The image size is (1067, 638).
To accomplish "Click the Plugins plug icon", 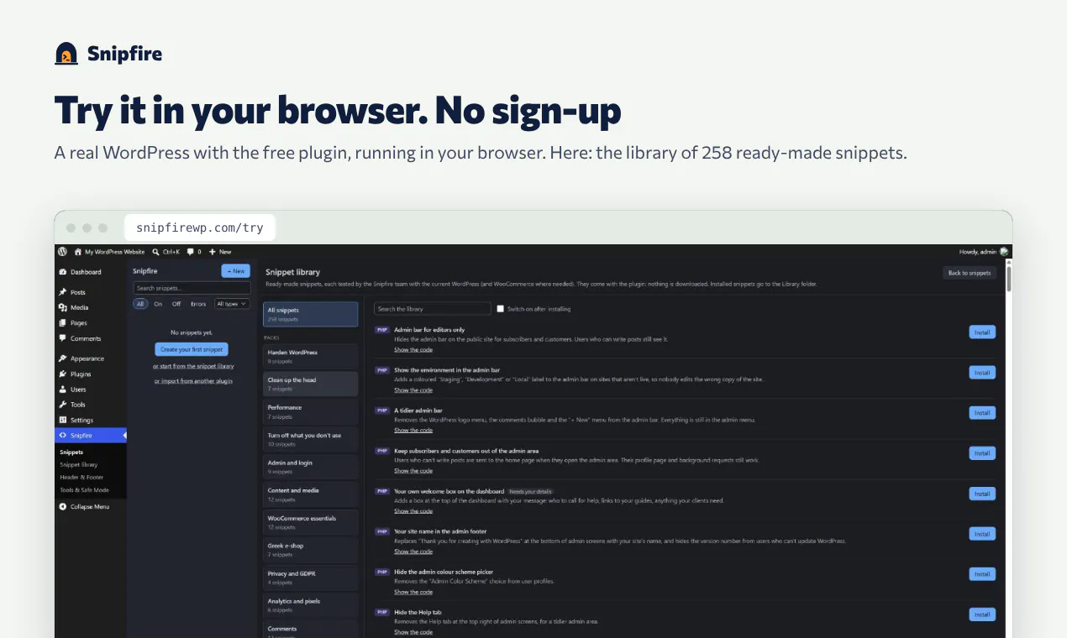I will 63,374.
